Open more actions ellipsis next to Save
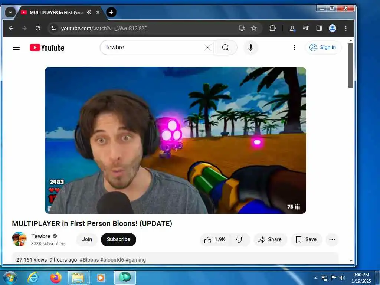Viewport: 380px width, 285px height. pos(332,240)
